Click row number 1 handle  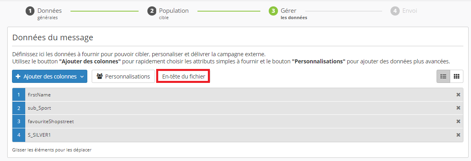18,94
